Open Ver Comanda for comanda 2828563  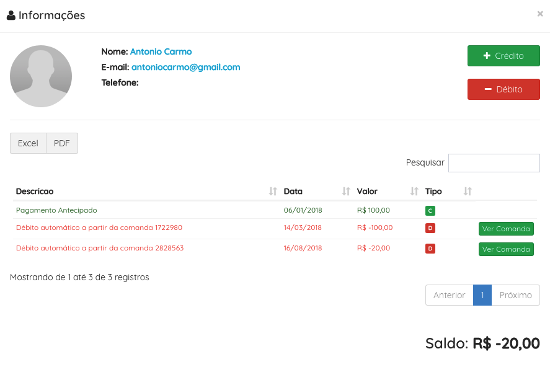pyautogui.click(x=506, y=249)
